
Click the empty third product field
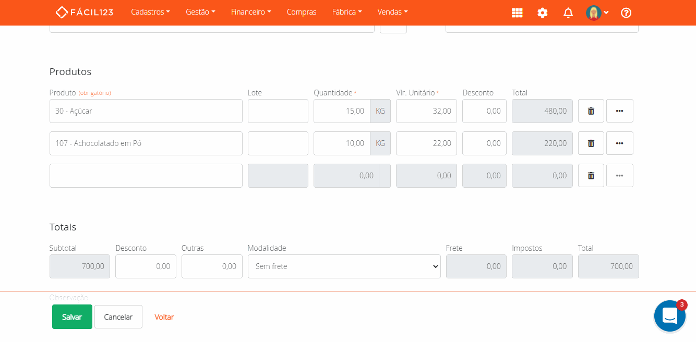pyautogui.click(x=146, y=176)
